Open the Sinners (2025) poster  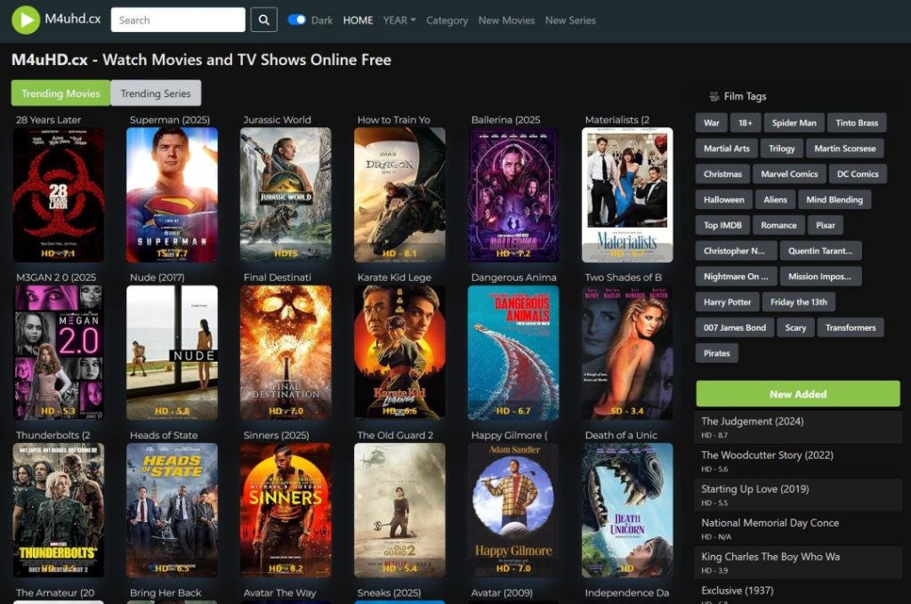click(286, 510)
